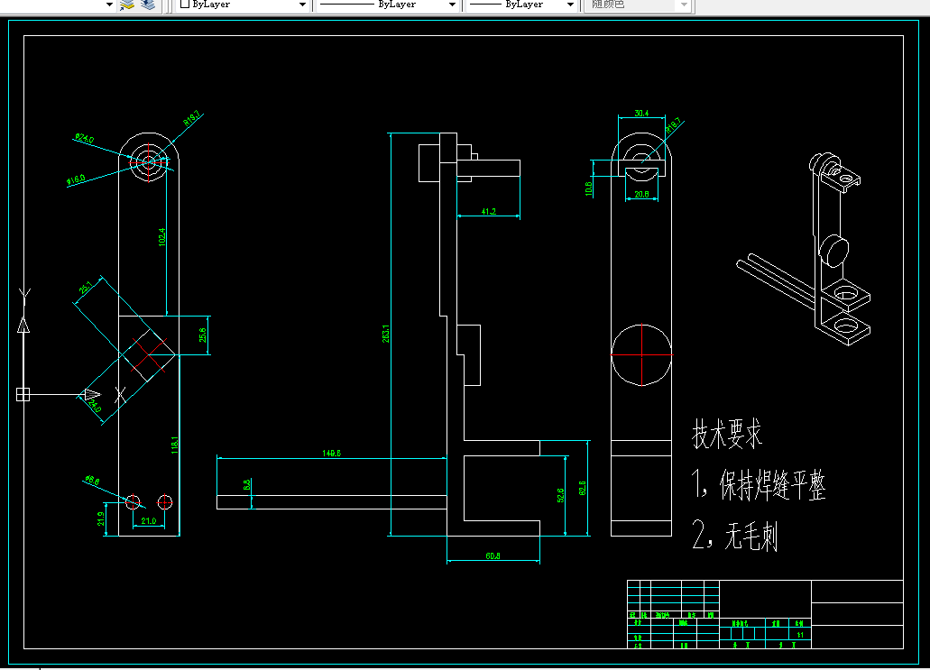The width and height of the screenshot is (930, 670).
Task: Select the 25.6 dimension text
Action: pos(203,335)
